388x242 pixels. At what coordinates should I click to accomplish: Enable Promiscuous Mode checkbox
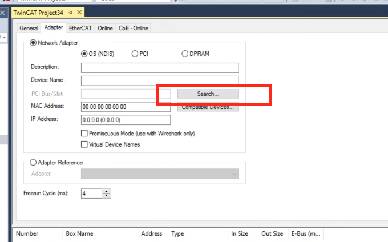[x=84, y=134]
